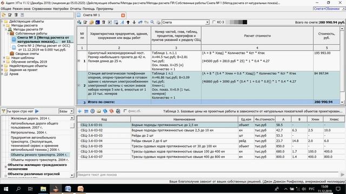
Task: Select Сводные сметы in the object tree
Action: [27, 54]
